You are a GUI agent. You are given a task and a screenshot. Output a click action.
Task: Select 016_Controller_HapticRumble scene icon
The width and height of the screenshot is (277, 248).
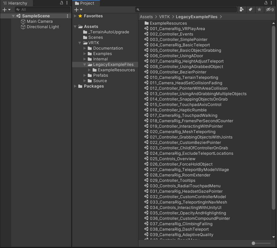(146, 110)
